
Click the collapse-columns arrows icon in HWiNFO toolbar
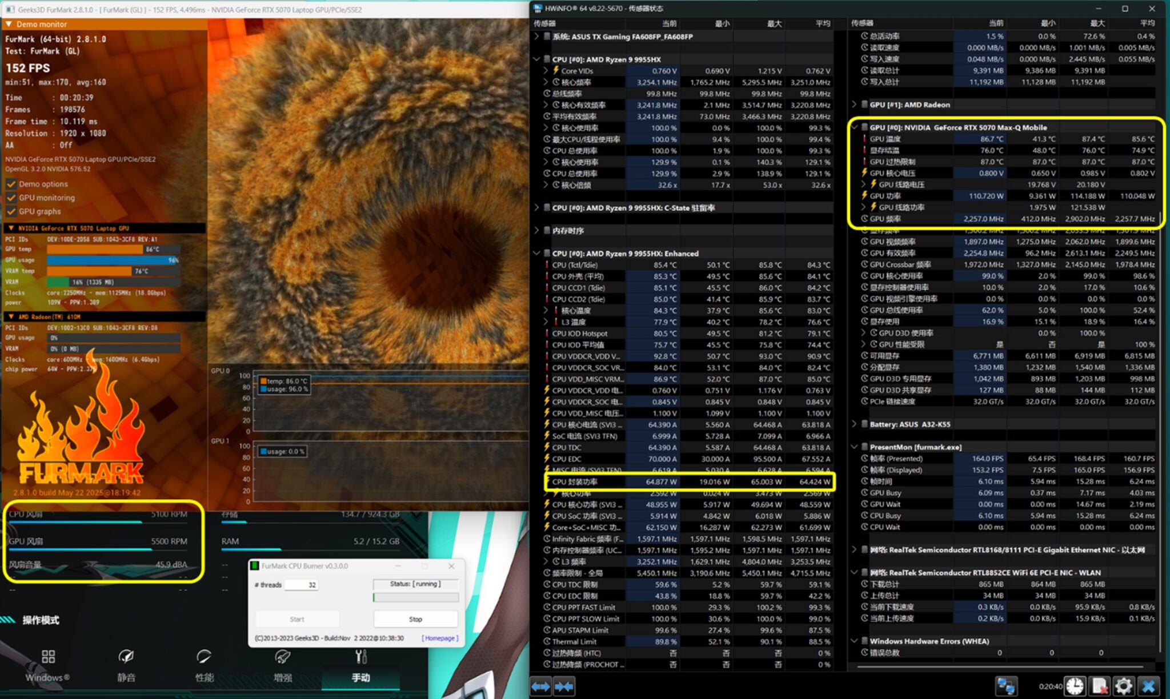point(564,686)
